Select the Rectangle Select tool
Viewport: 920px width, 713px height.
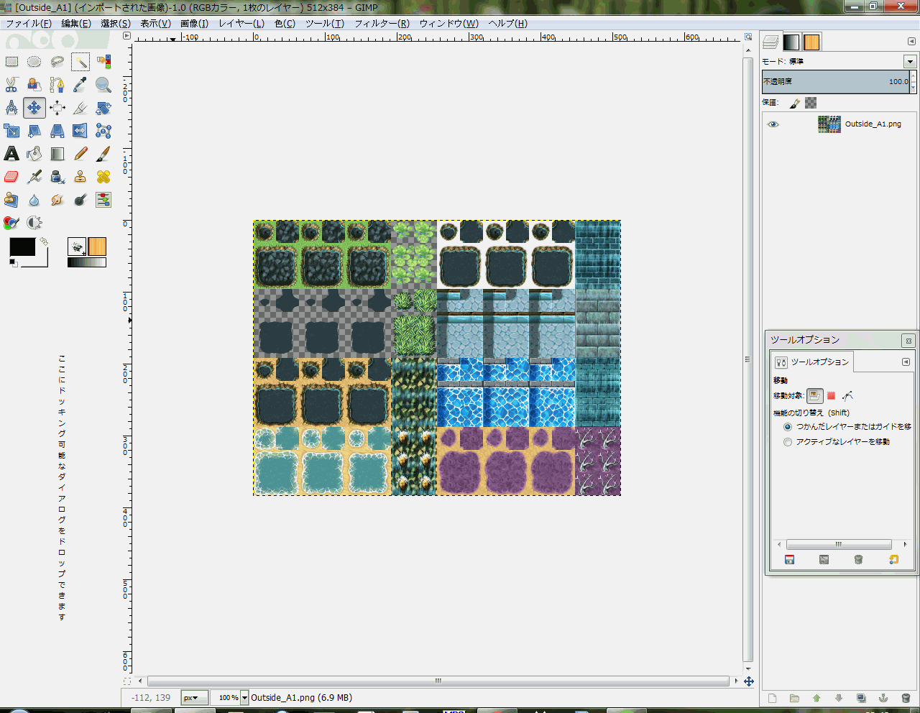(11, 62)
